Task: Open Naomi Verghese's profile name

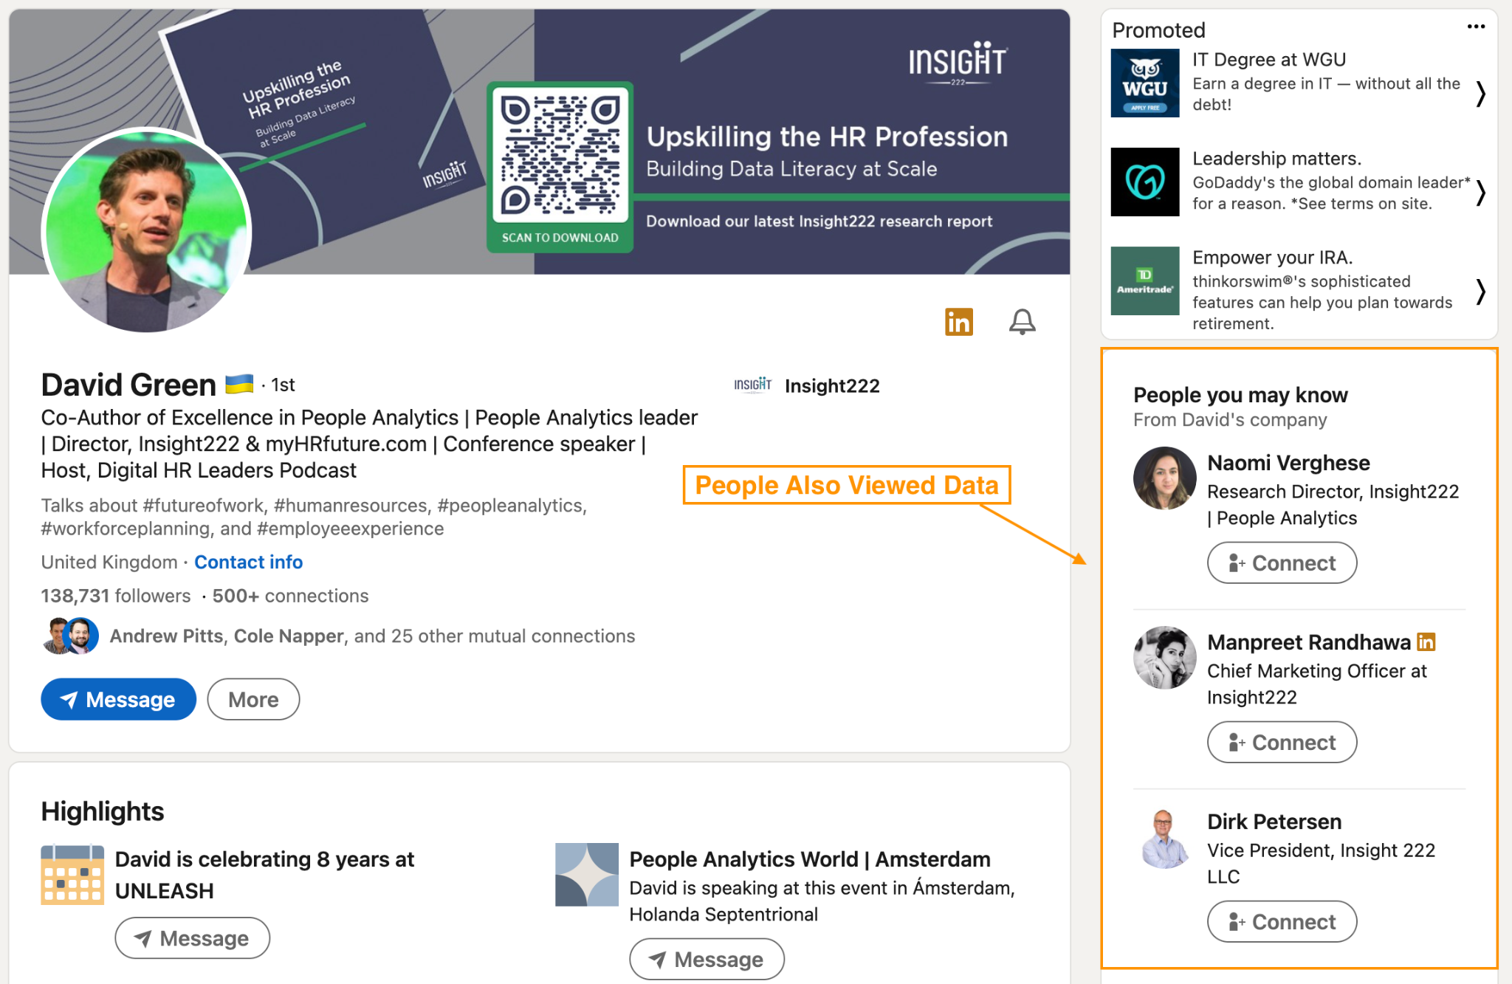Action: coord(1288,463)
